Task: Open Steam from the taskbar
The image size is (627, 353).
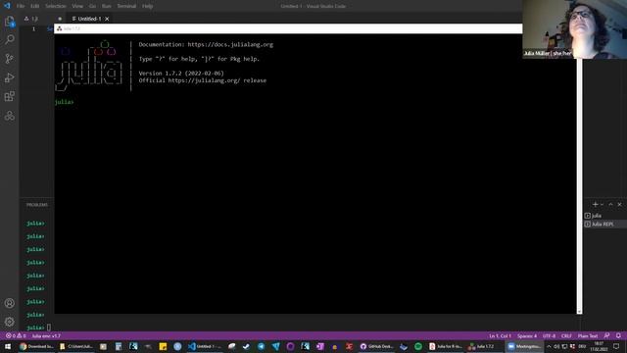Action: coord(246,346)
